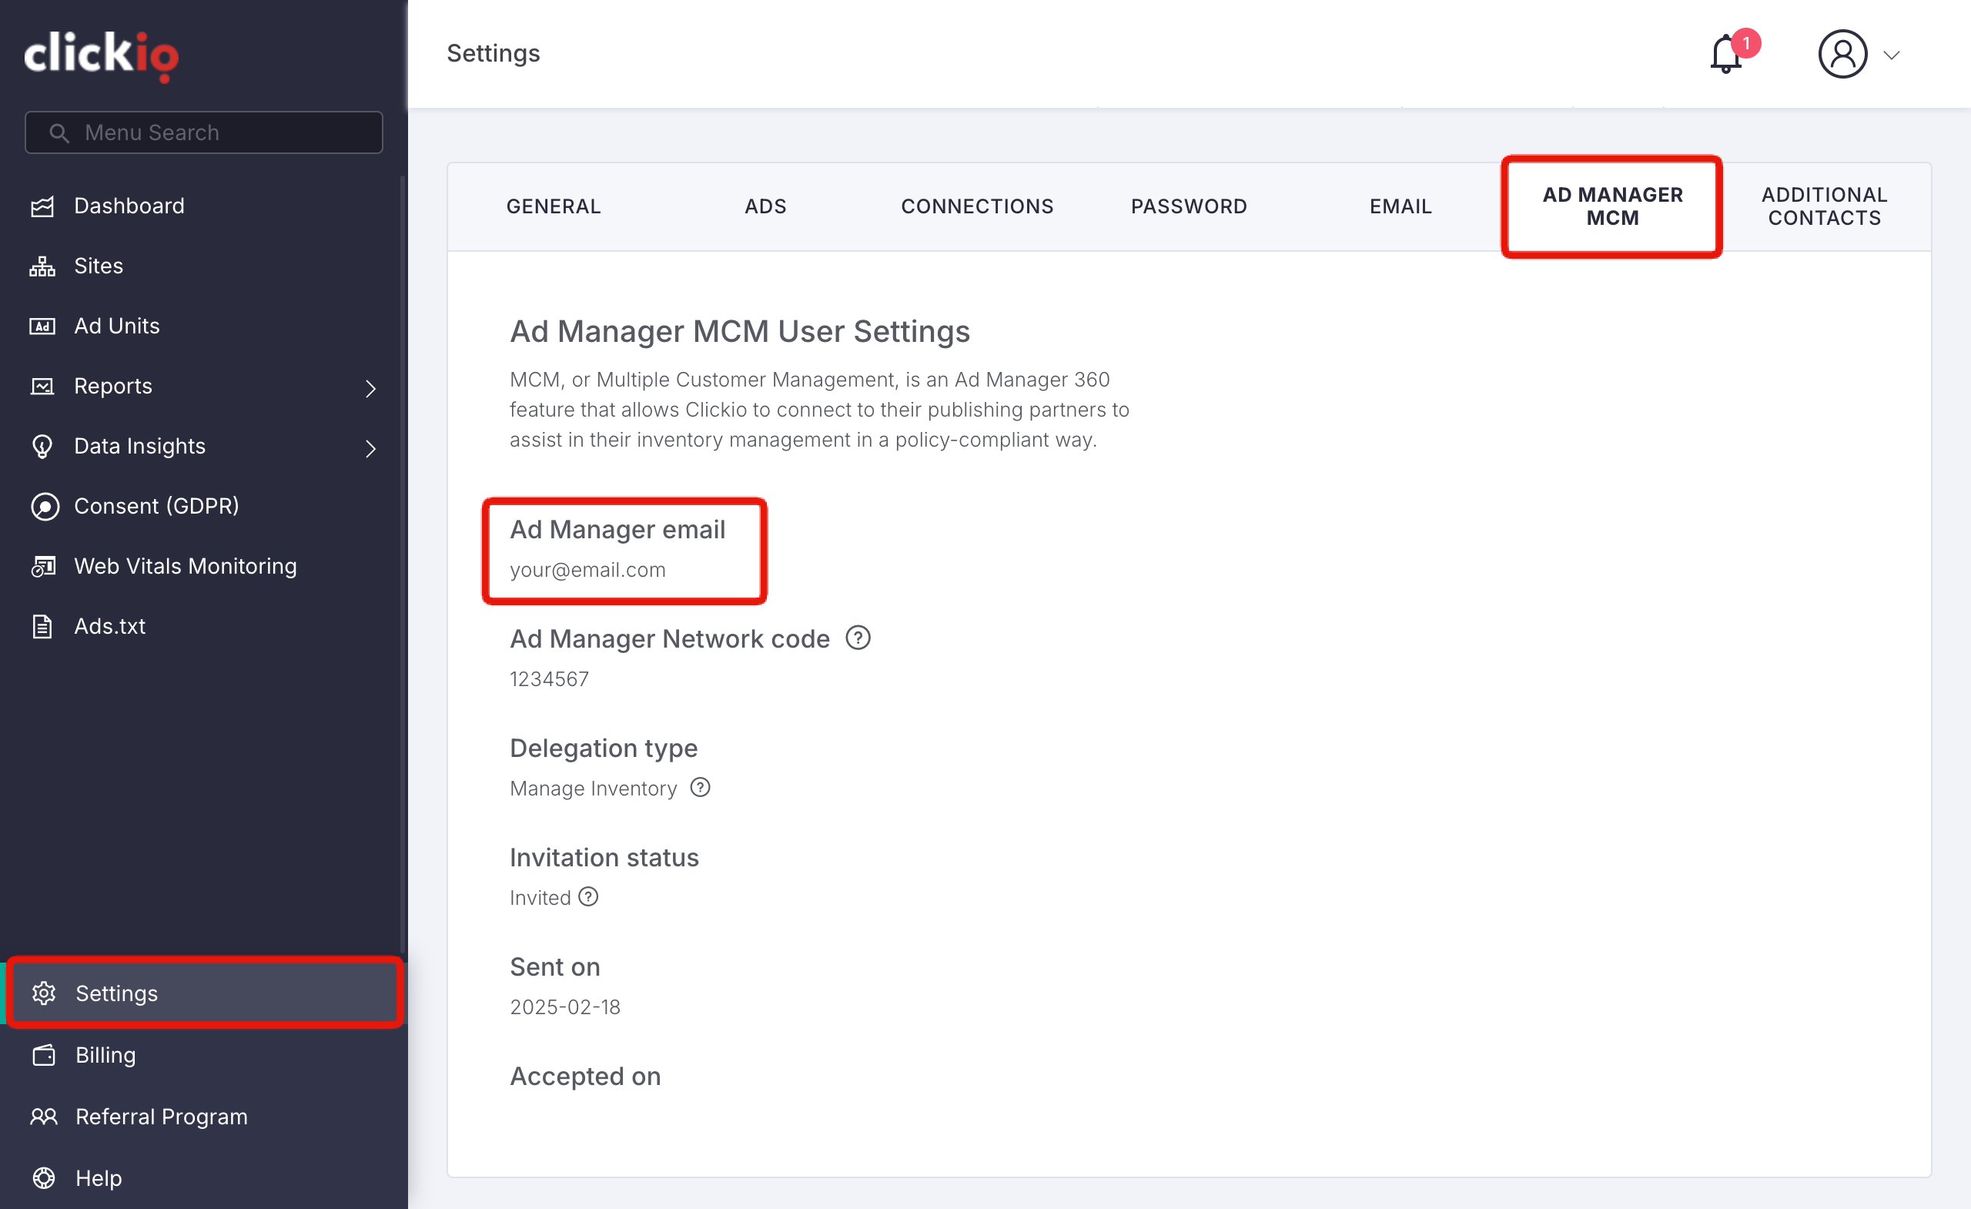Image resolution: width=1971 pixels, height=1209 pixels.
Task: Click the user profile avatar icon
Action: (1842, 55)
